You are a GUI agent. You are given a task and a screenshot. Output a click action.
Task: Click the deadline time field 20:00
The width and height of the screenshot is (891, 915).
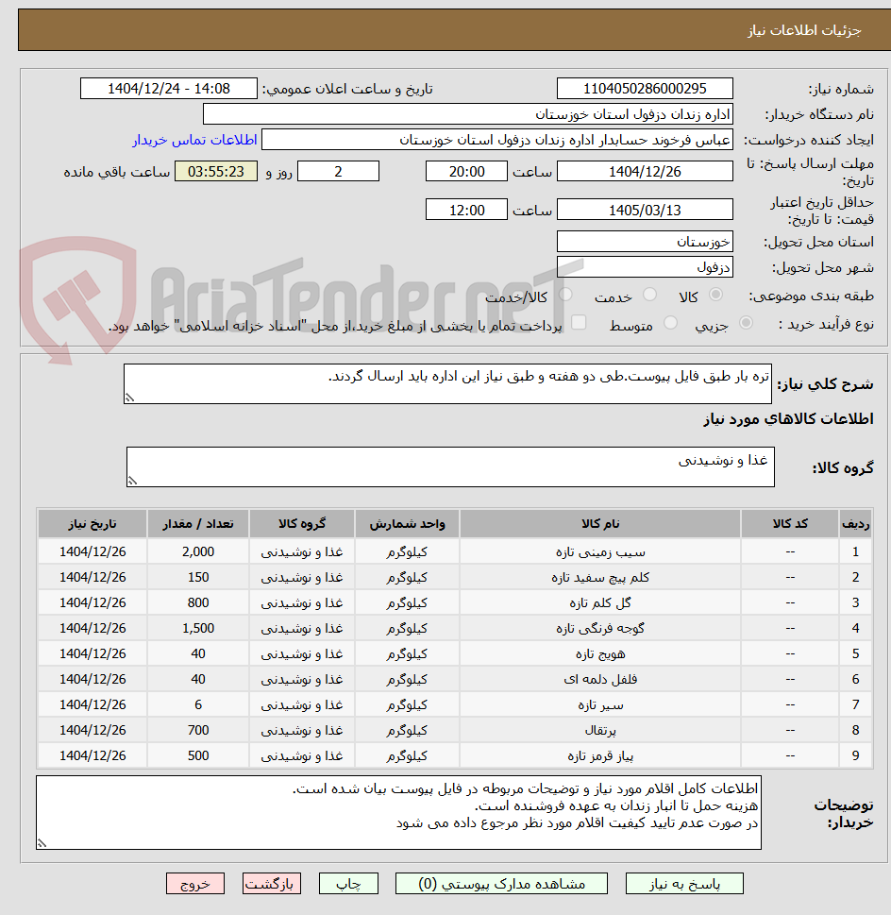[466, 172]
